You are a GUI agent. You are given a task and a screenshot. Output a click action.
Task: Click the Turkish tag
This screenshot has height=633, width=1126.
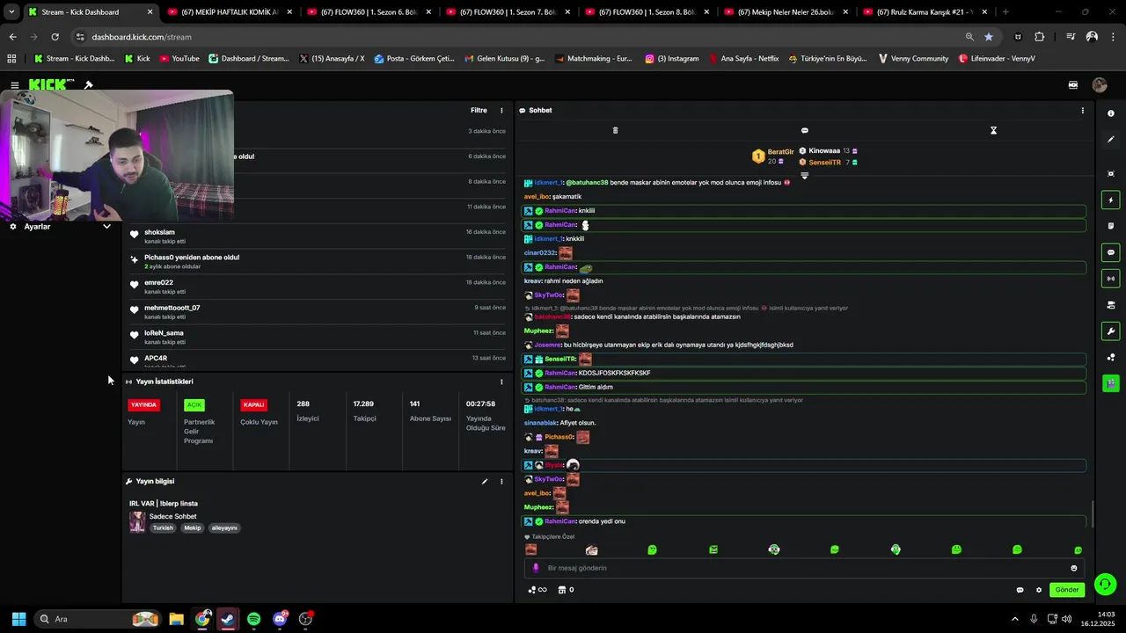pos(163,528)
